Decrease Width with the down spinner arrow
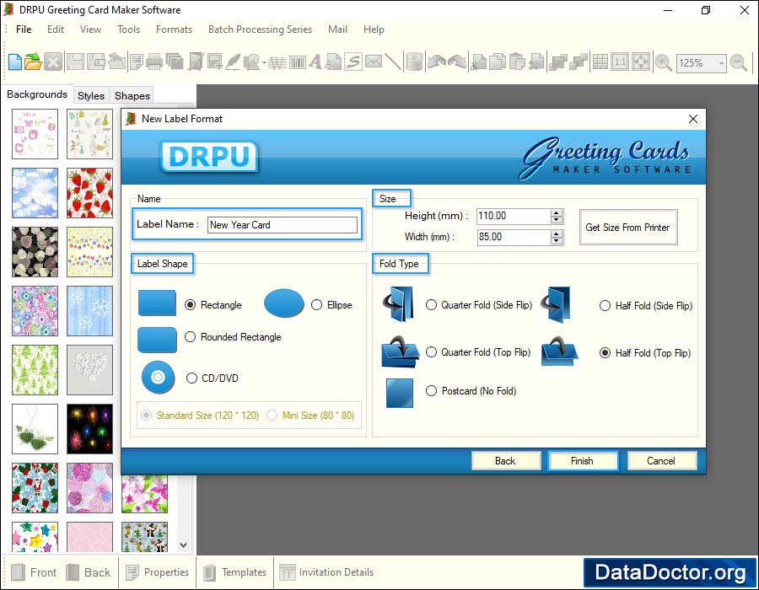 [557, 240]
